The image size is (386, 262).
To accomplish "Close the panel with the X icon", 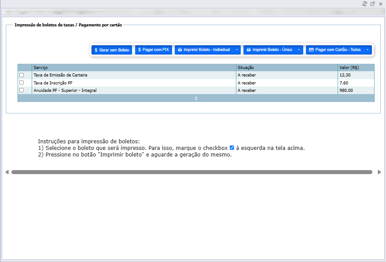I will [381, 4].
